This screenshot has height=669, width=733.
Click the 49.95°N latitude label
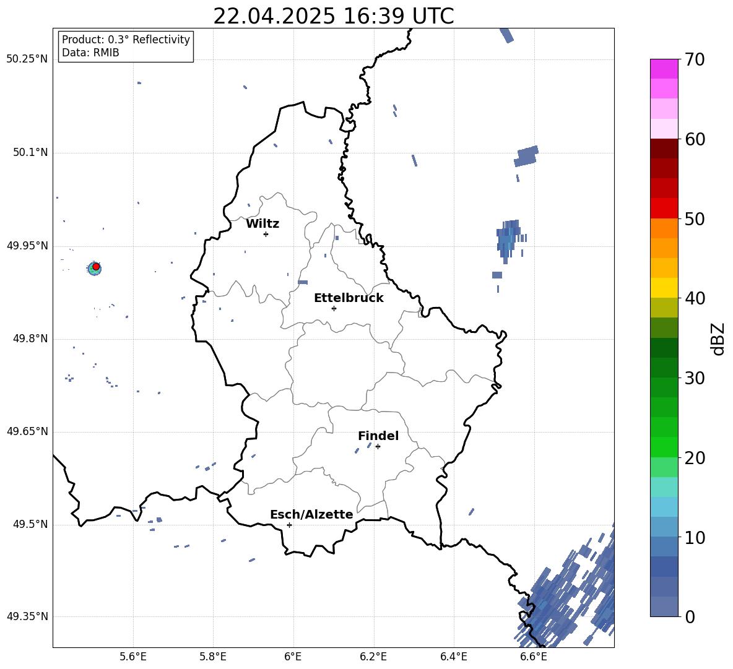tap(27, 246)
